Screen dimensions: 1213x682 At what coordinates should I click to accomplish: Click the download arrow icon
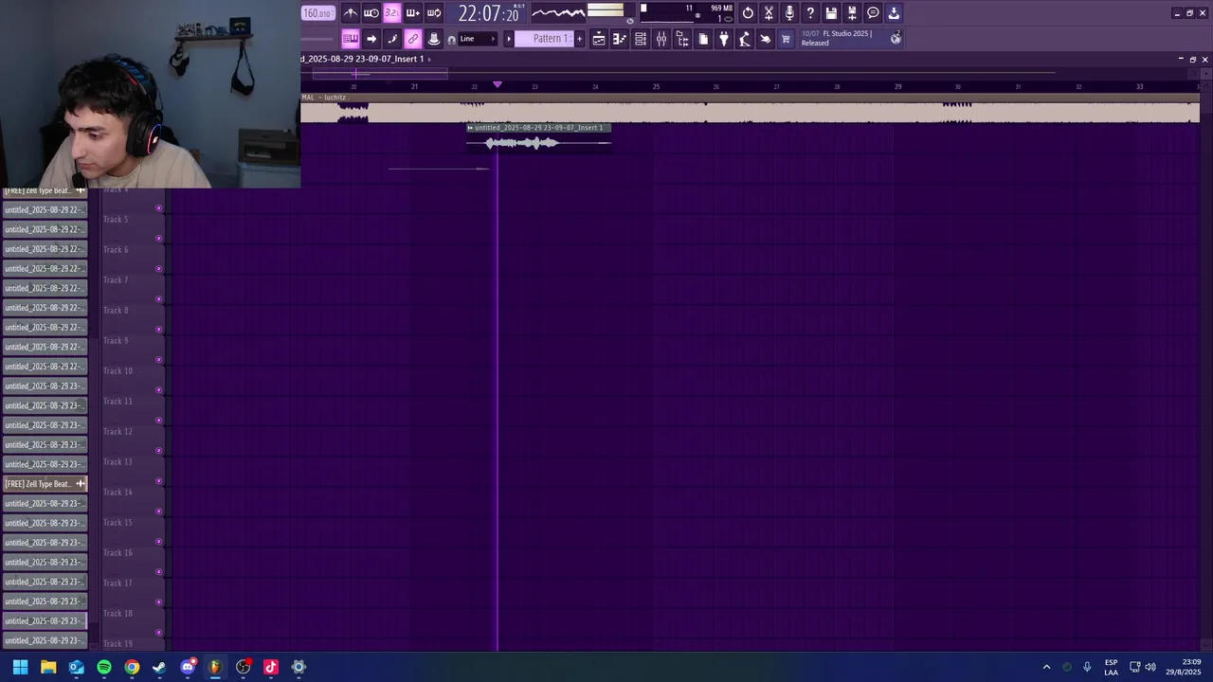pos(894,13)
